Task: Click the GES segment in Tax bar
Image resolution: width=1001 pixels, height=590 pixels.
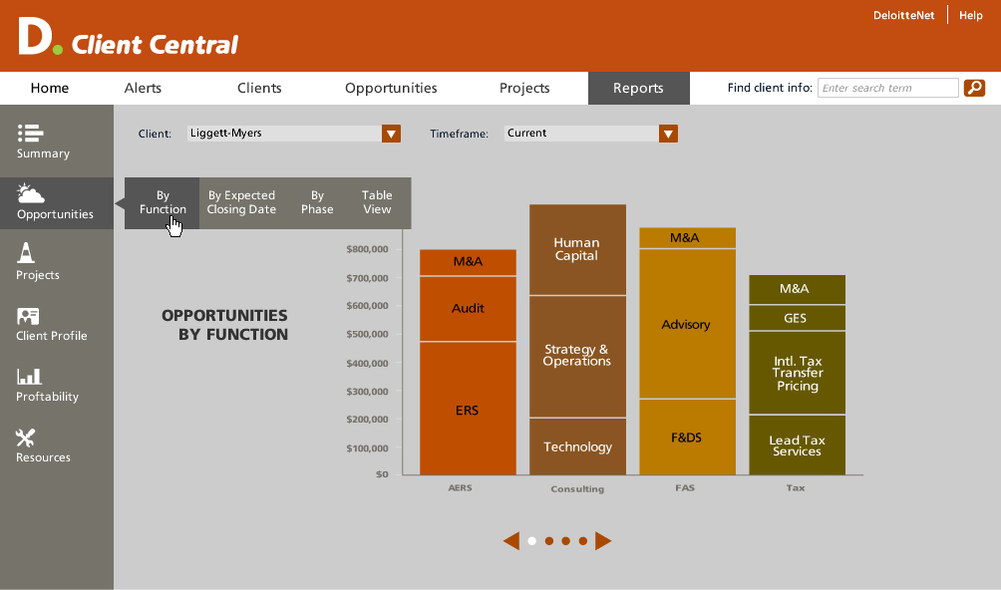Action: pos(797,318)
